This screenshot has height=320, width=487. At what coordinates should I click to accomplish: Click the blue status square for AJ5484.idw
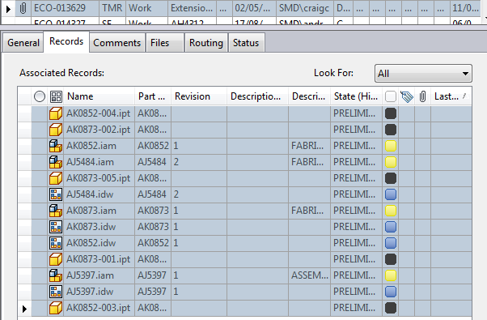coord(391,194)
